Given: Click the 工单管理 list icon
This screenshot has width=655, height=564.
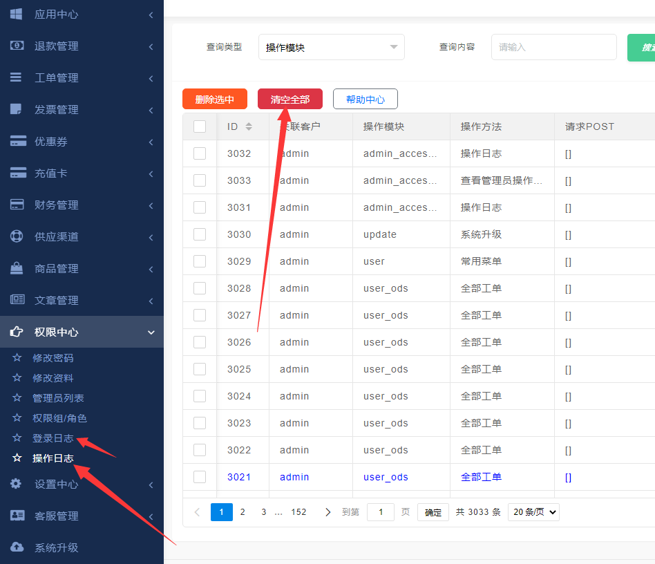Looking at the screenshot, I should pyautogui.click(x=16, y=77).
